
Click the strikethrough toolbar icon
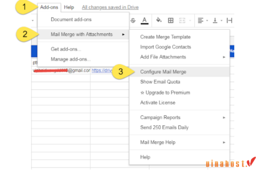tap(133, 21)
